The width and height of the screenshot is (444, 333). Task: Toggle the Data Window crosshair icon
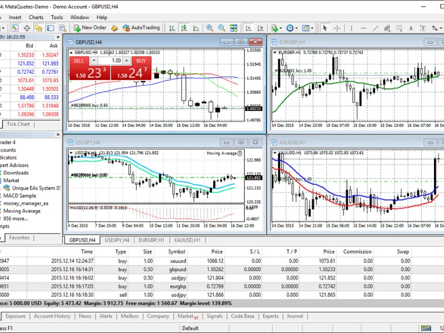click(x=27, y=28)
